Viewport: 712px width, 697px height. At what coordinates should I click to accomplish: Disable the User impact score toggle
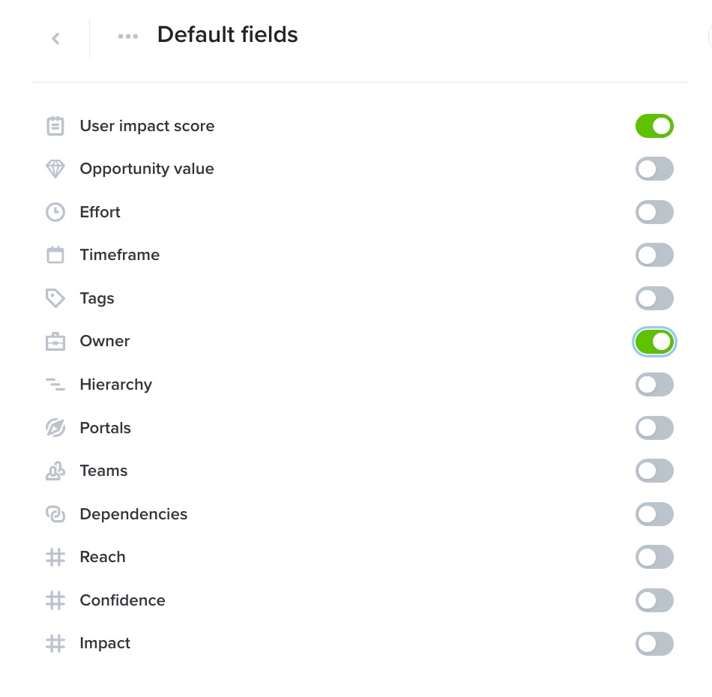point(654,126)
